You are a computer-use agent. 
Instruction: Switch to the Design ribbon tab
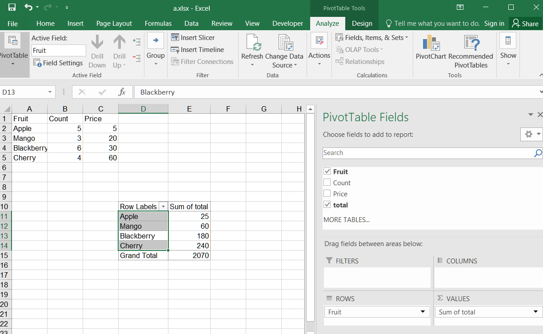point(362,23)
